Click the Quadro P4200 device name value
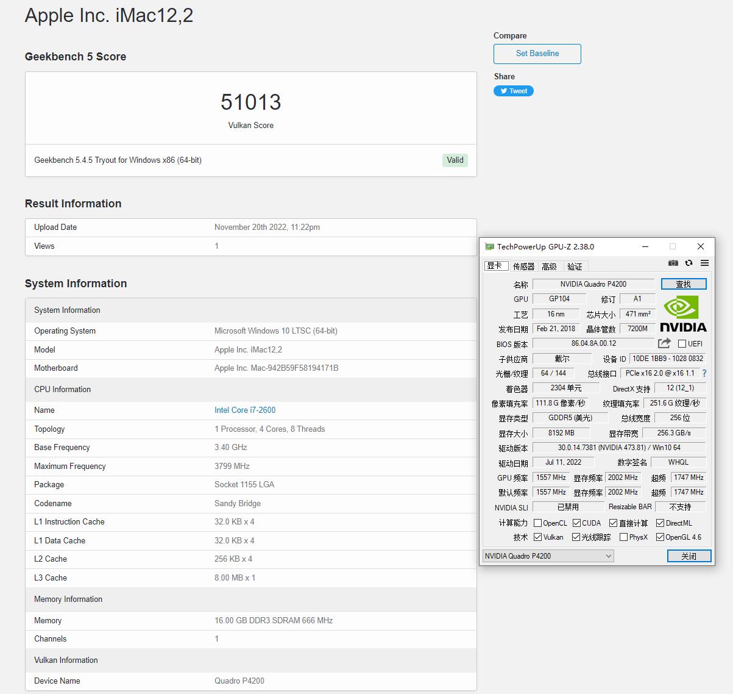This screenshot has height=694, width=733. [239, 681]
